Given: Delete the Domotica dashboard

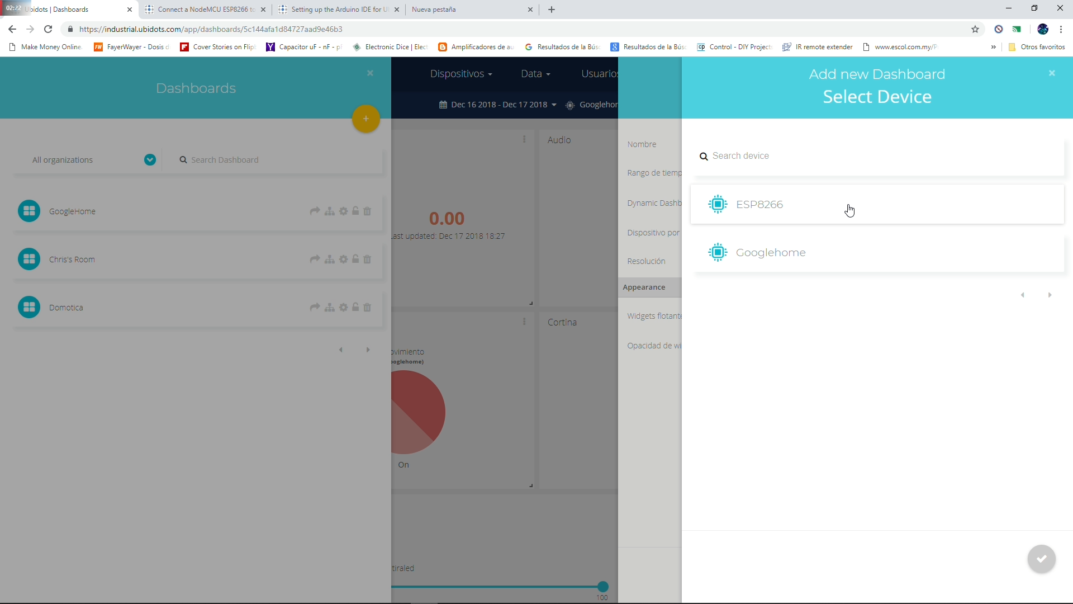Looking at the screenshot, I should [367, 308].
